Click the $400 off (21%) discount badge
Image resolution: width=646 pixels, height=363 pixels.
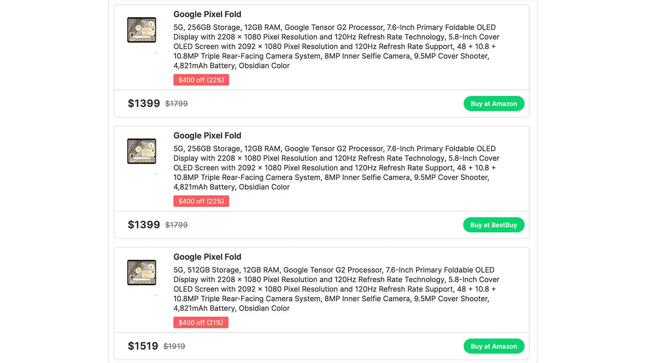(201, 323)
